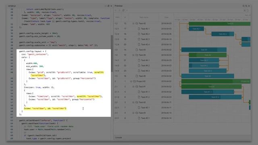Collapse Task #3 in WBS row 2.3
Image resolution: width=258 pixels, height=145 pixels.
(133, 113)
